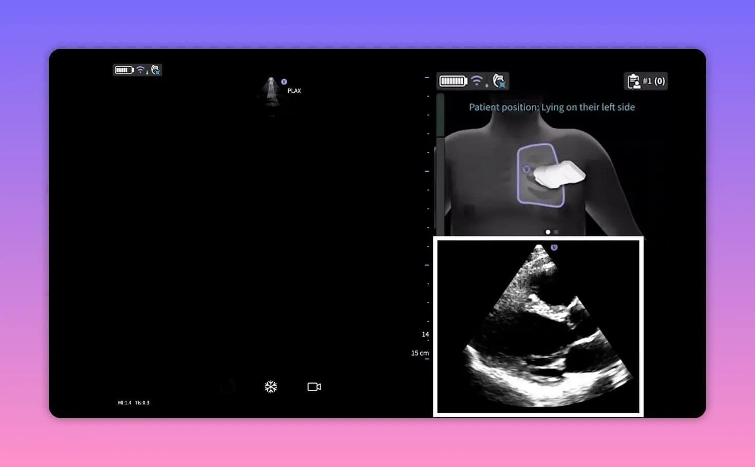Click the TIs:0.3 readout
The height and width of the screenshot is (467, 755).
(142, 403)
